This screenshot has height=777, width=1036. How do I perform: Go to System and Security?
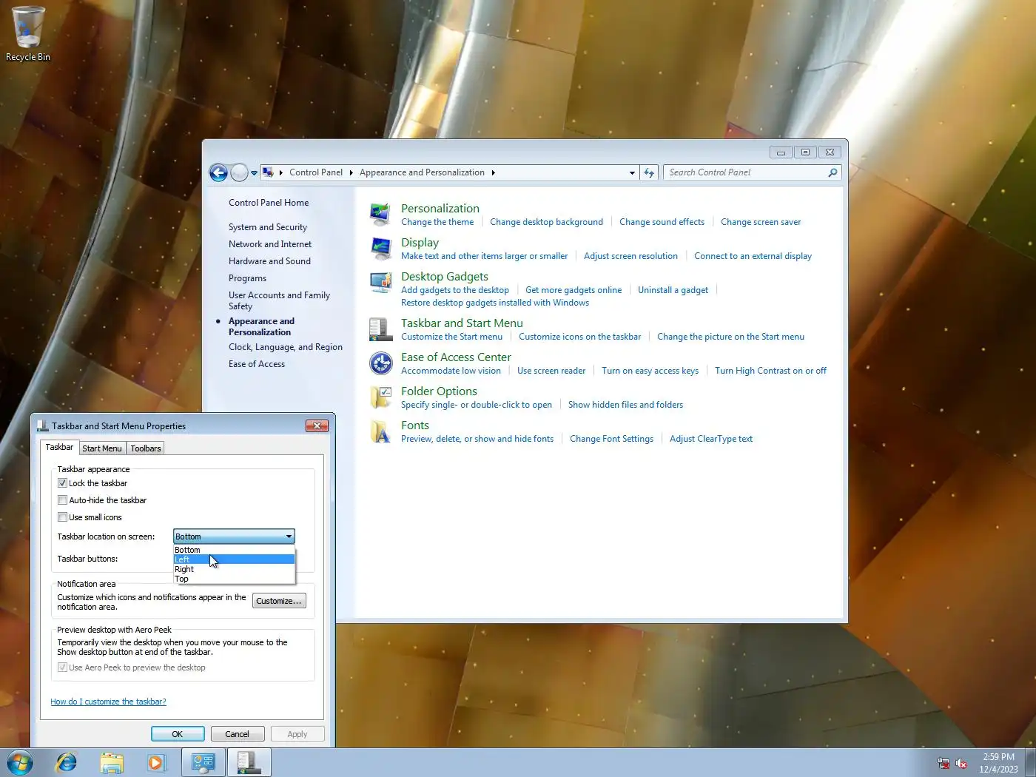pyautogui.click(x=268, y=227)
